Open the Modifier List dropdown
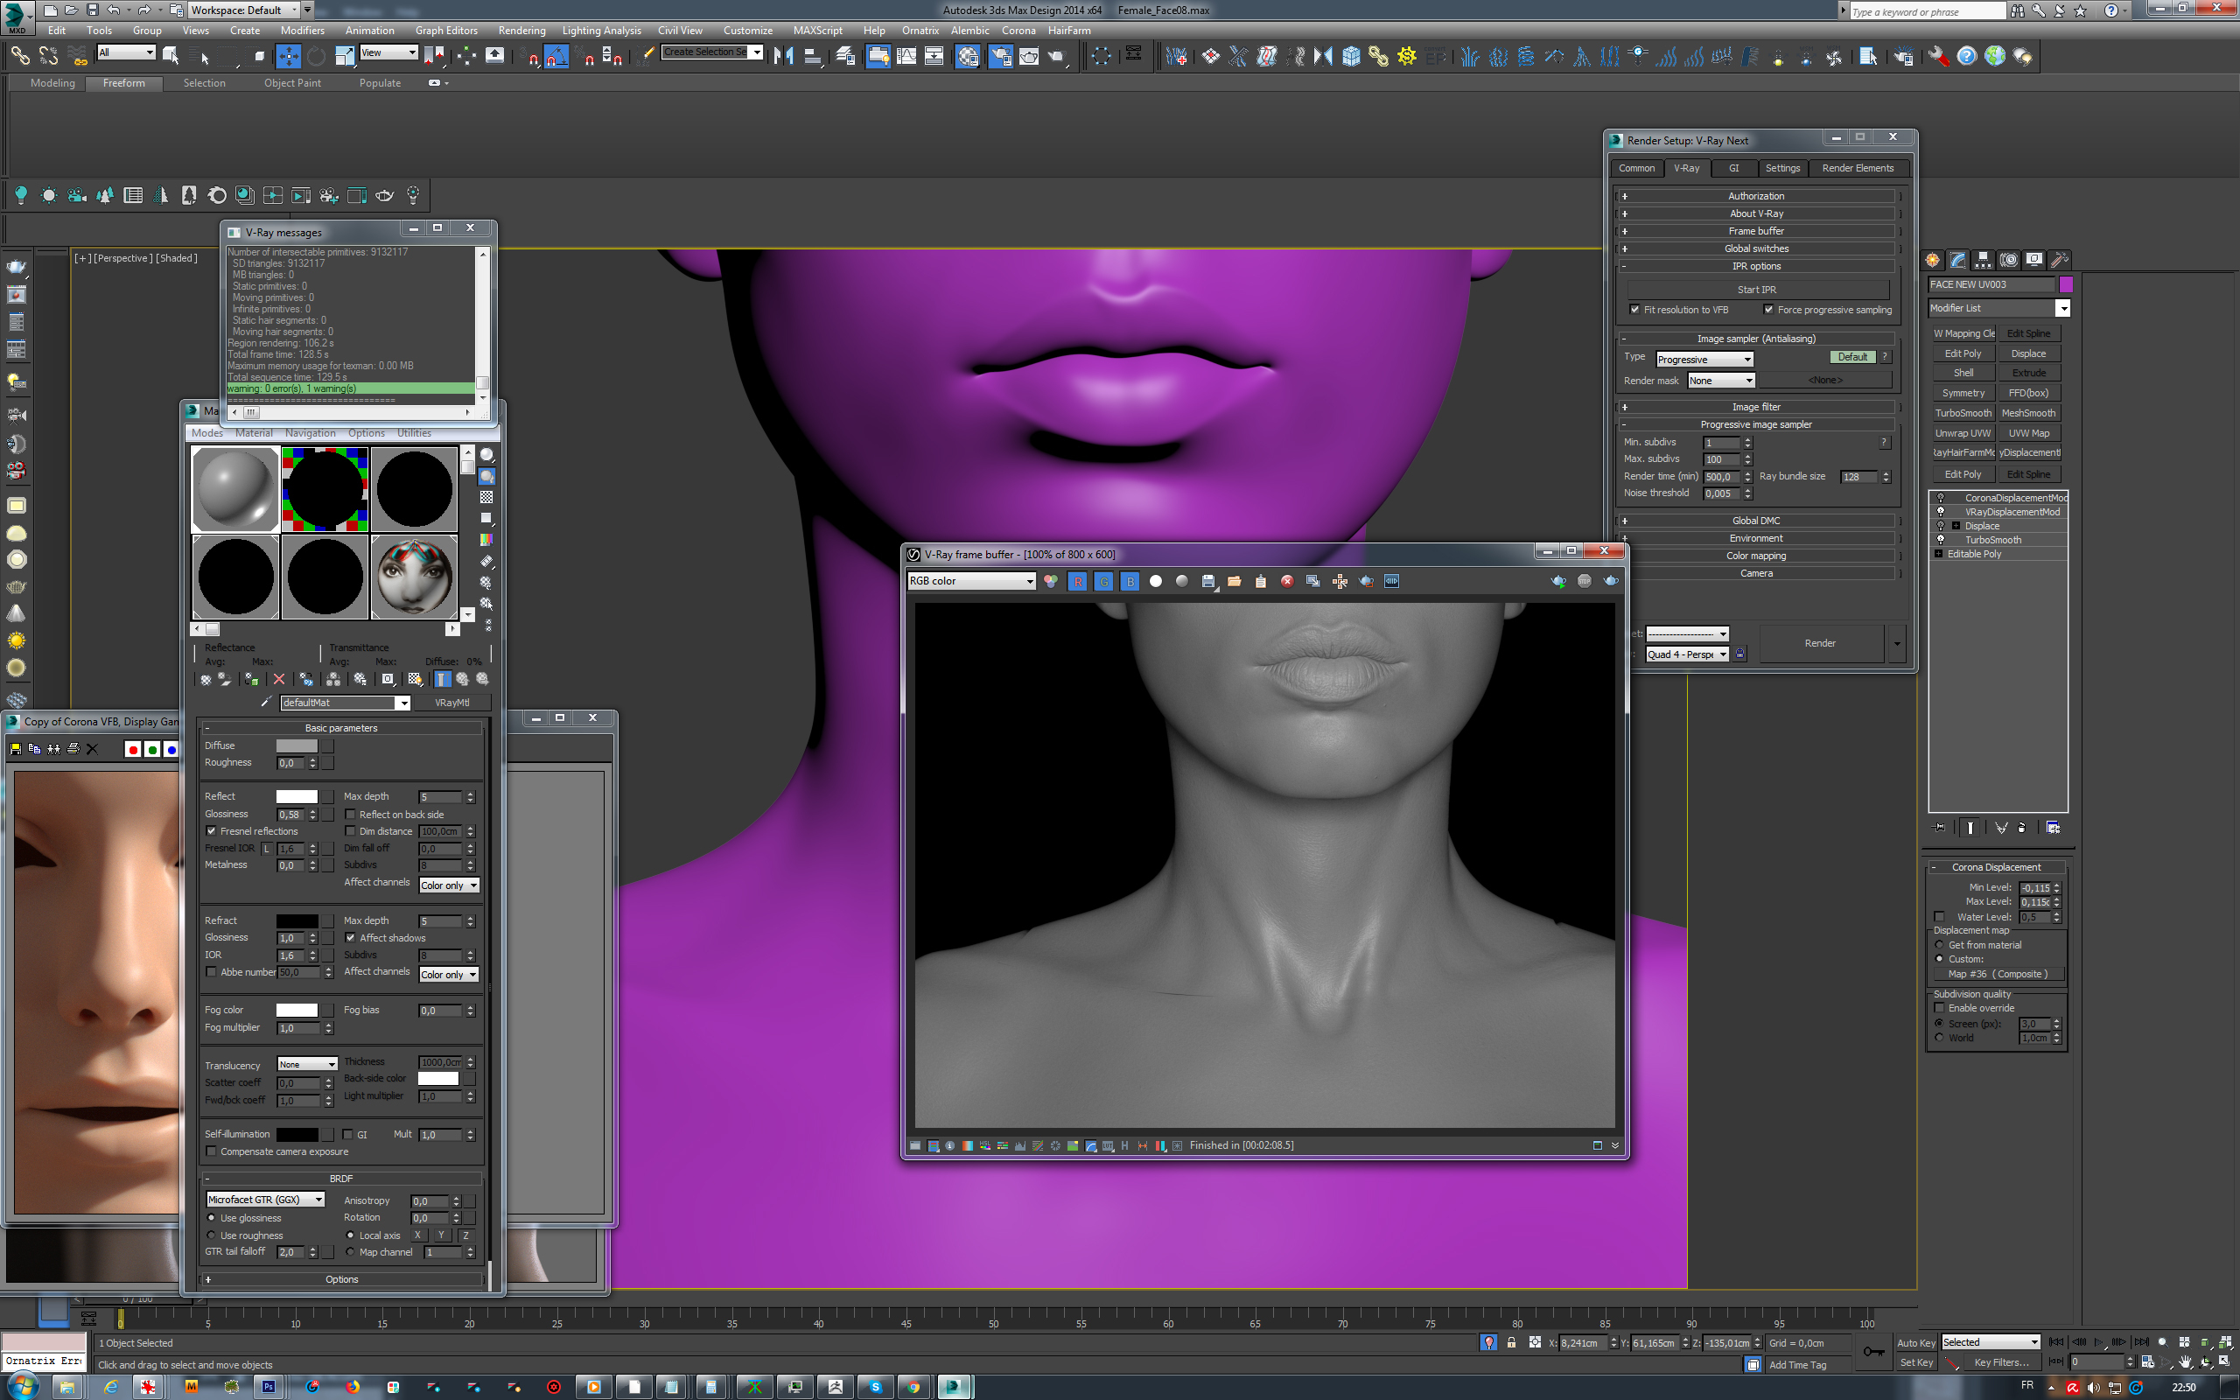Screen dimensions: 2240x1400 coord(1998,308)
